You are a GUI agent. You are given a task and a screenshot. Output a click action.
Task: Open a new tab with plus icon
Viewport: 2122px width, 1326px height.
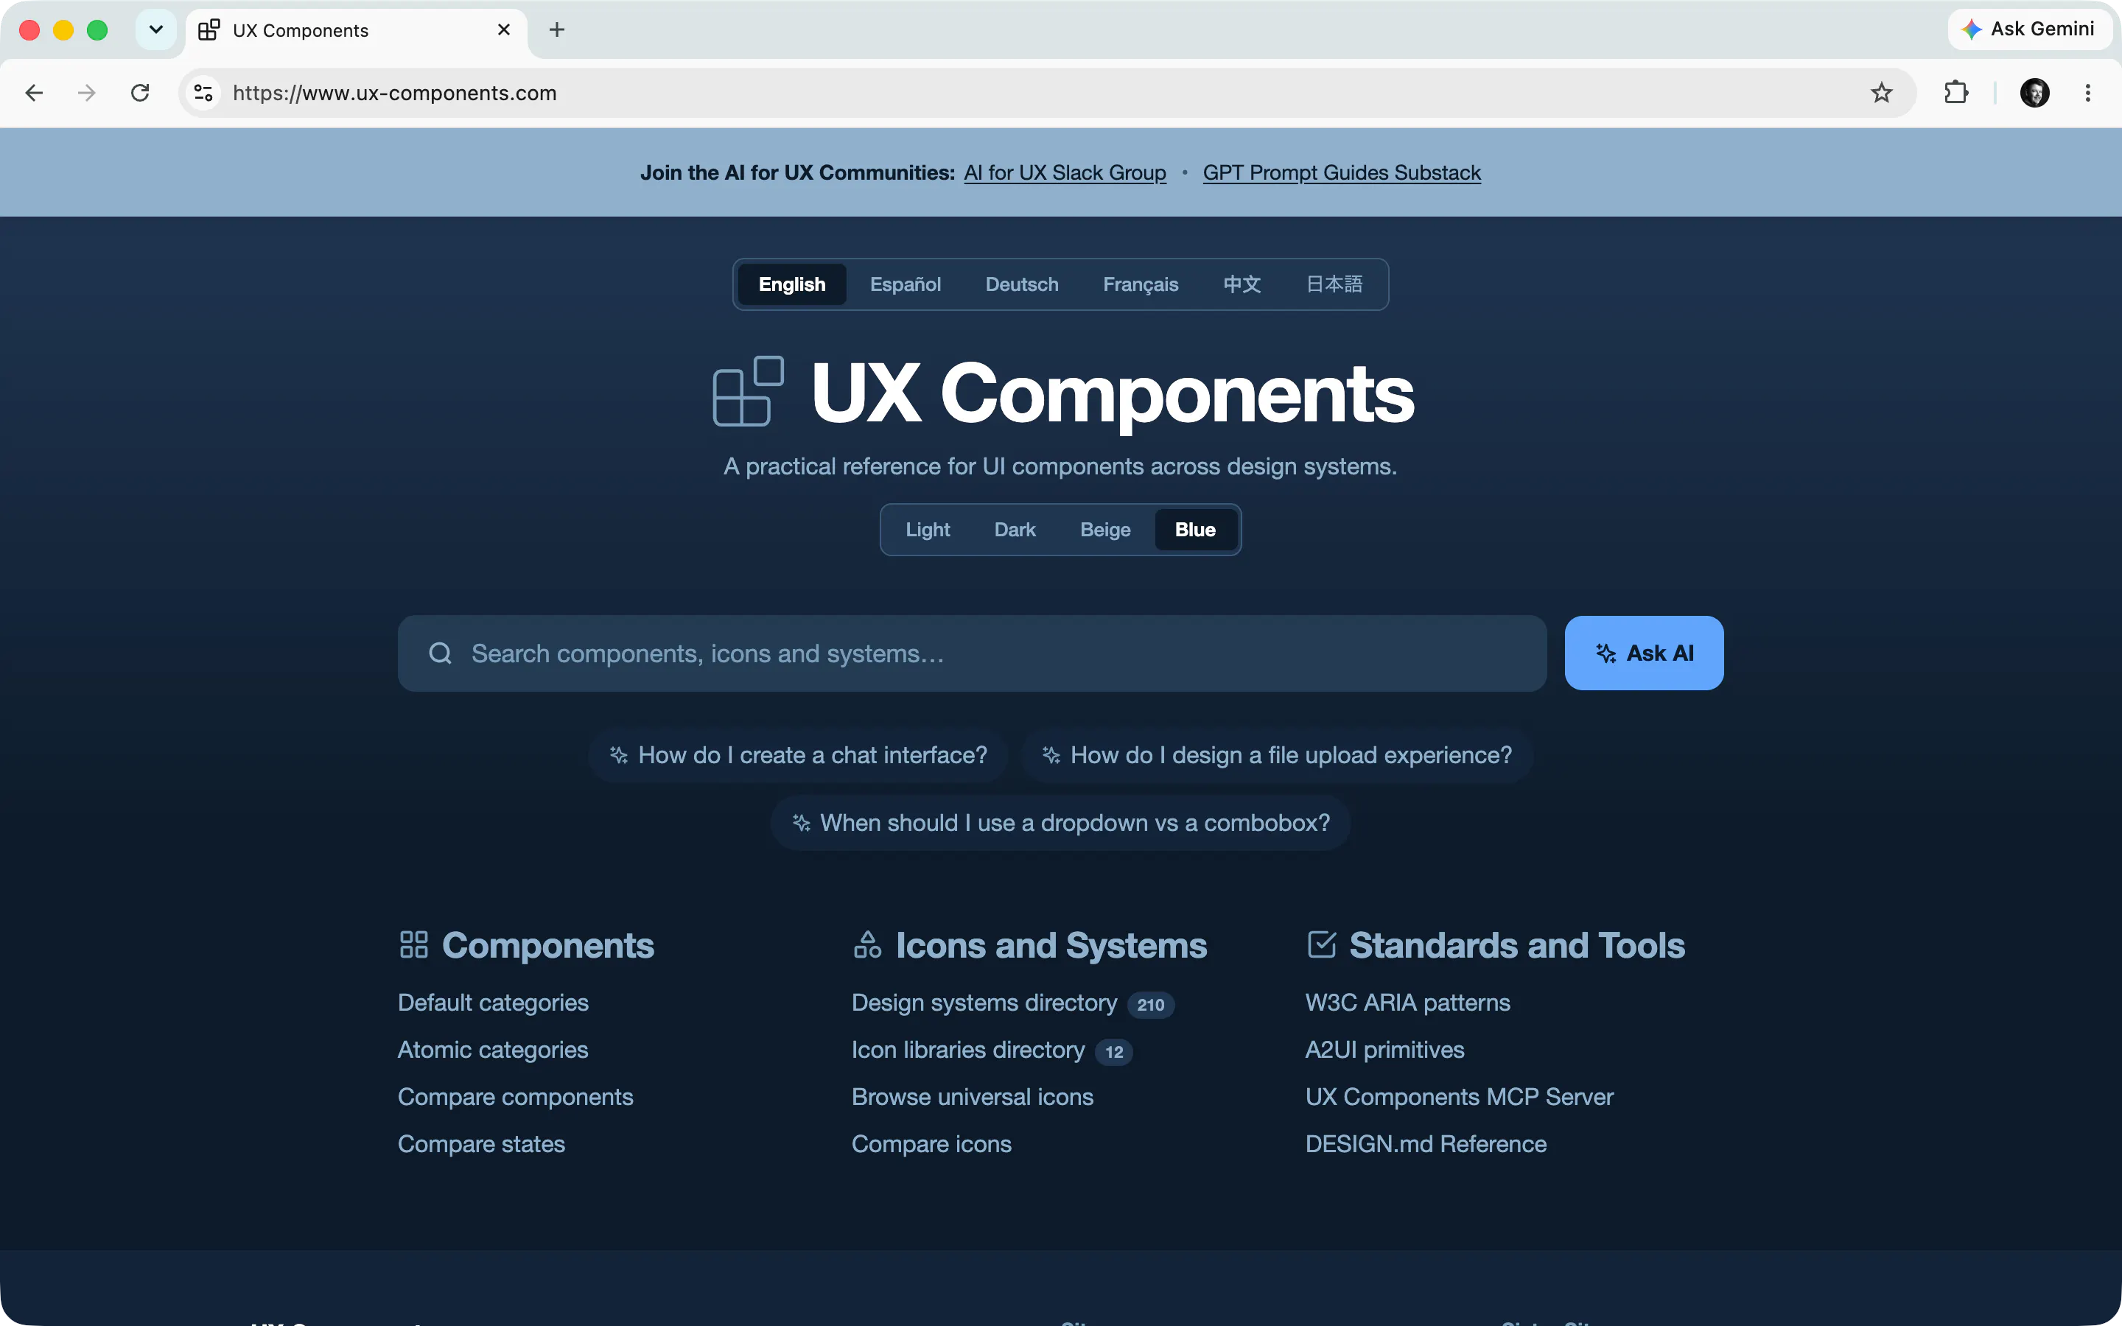point(557,29)
